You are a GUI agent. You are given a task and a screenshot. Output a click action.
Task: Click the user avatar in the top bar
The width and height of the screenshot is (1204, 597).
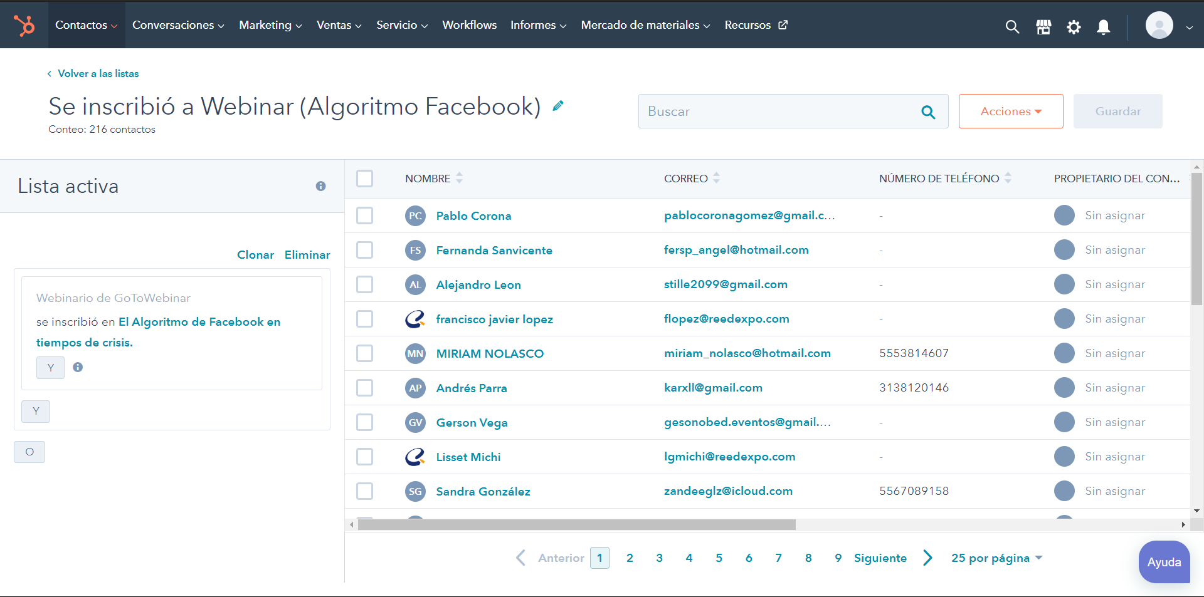tap(1159, 26)
